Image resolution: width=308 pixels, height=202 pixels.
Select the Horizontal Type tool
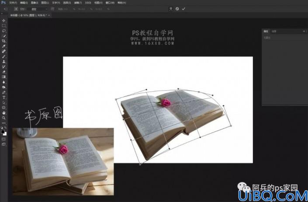coord(3,97)
